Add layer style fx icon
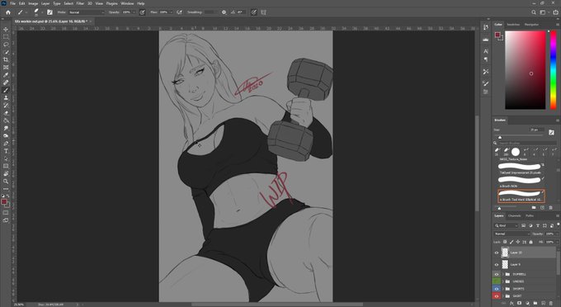Screen dimensions: 561x307 click(511, 304)
